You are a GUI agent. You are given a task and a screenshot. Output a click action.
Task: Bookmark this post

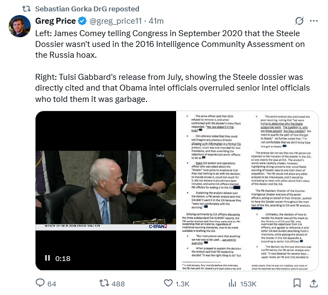[x=297, y=284]
